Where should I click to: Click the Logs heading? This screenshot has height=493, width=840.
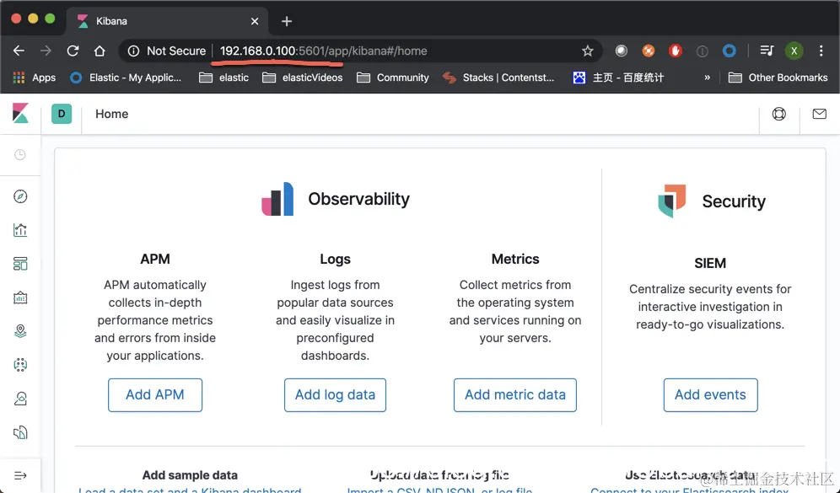pyautogui.click(x=335, y=259)
